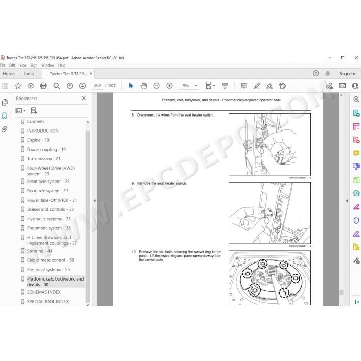Click bookmarks list scroll-up arrow

coord(88,122)
